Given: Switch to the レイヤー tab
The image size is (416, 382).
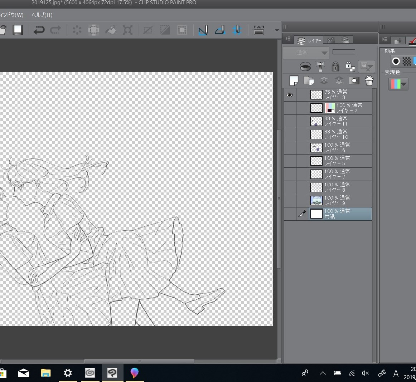Looking at the screenshot, I should click(x=309, y=40).
